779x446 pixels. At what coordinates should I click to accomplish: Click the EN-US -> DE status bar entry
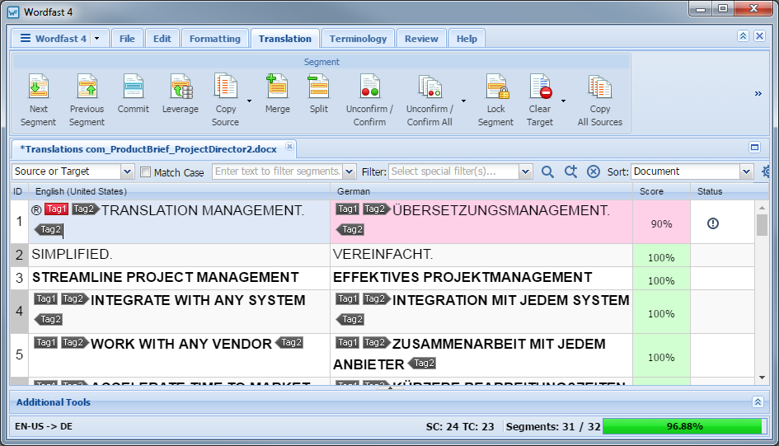pyautogui.click(x=44, y=426)
